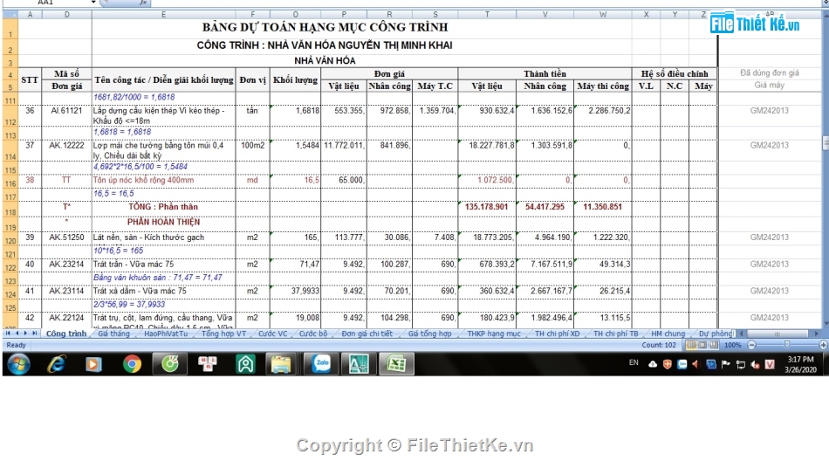Adjust the zoom slider handle
The width and height of the screenshot is (829, 468).
[x=787, y=345]
